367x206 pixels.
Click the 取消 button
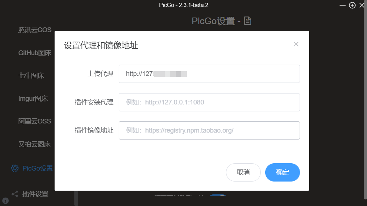coord(243,172)
